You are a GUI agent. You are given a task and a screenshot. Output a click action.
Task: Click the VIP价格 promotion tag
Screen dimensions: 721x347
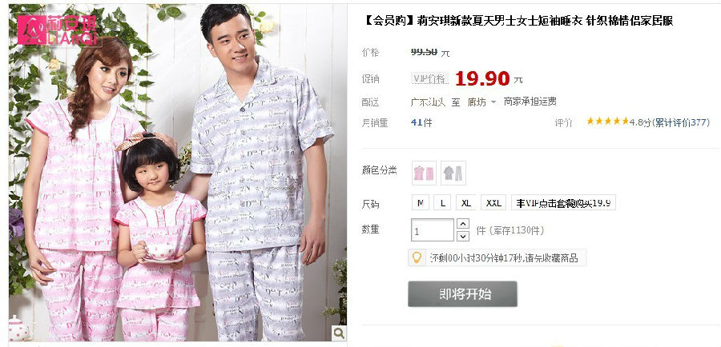tap(429, 79)
